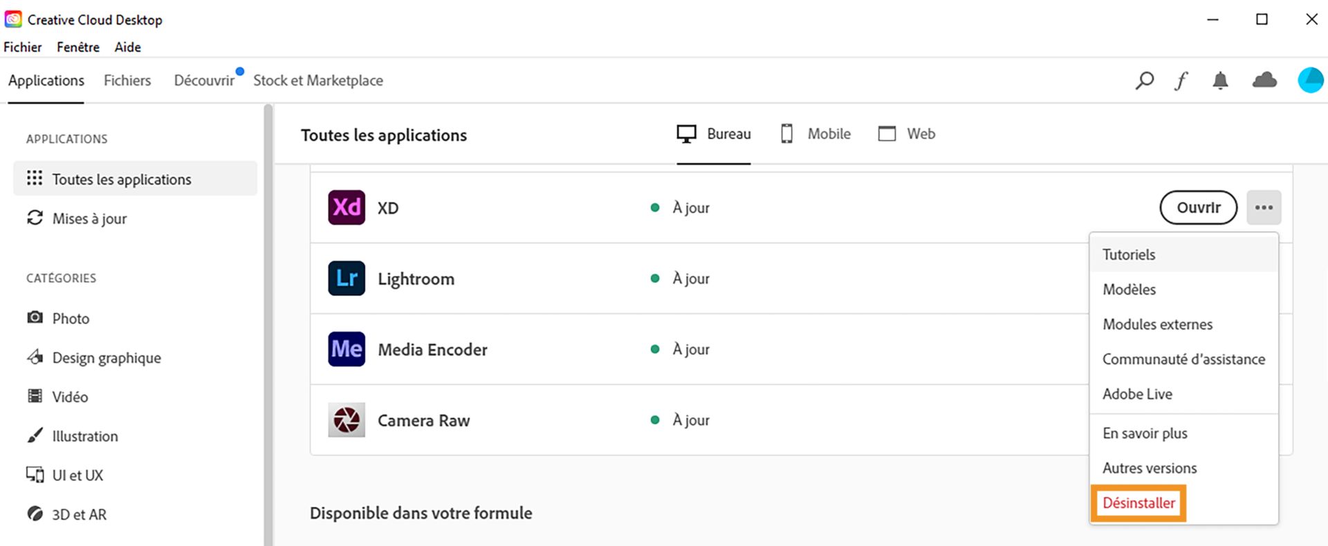Open the Stock et Marketplace tab
1328x546 pixels.
tap(318, 81)
